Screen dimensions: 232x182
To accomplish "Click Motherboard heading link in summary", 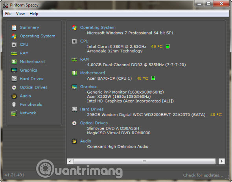I will tap(92, 73).
